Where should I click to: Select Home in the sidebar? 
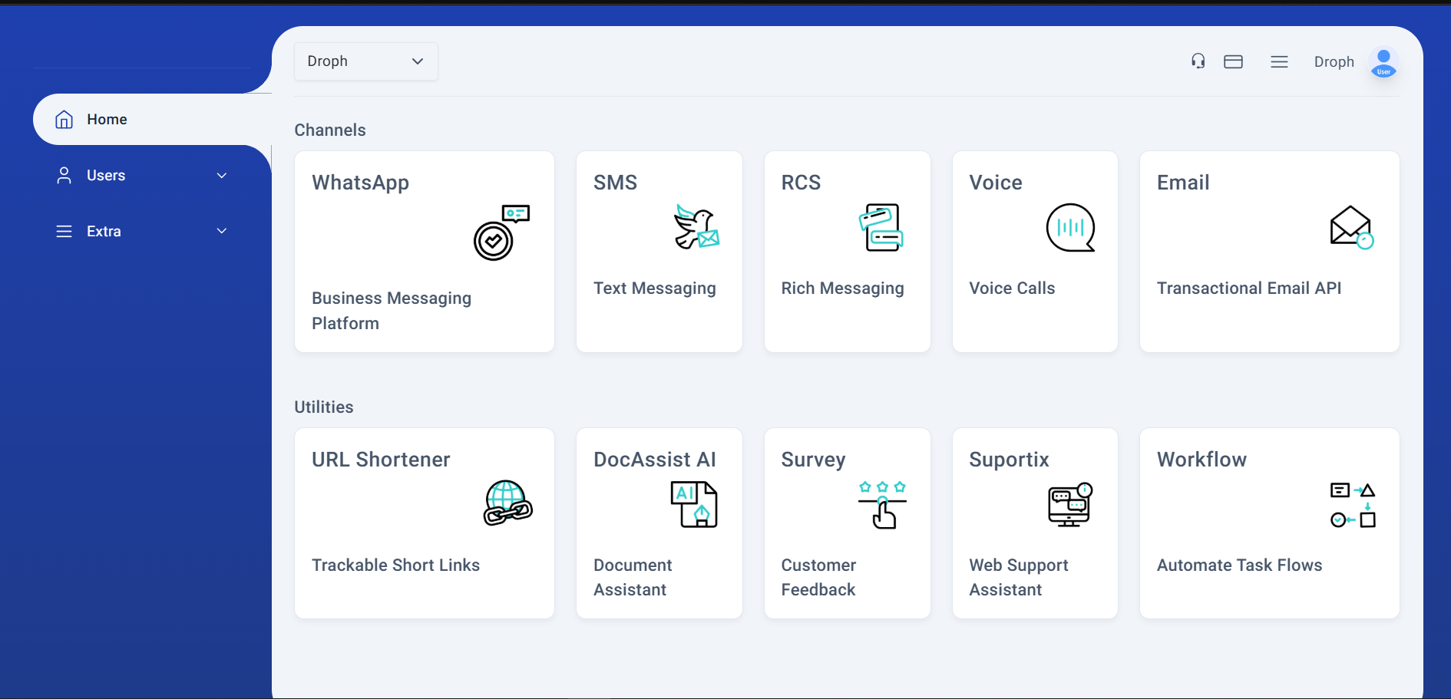point(107,119)
